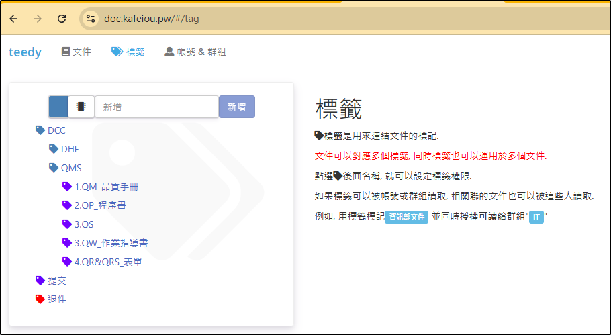Image resolution: width=611 pixels, height=335 pixels.
Task: Click the 標籤 page heading
Action: (338, 109)
